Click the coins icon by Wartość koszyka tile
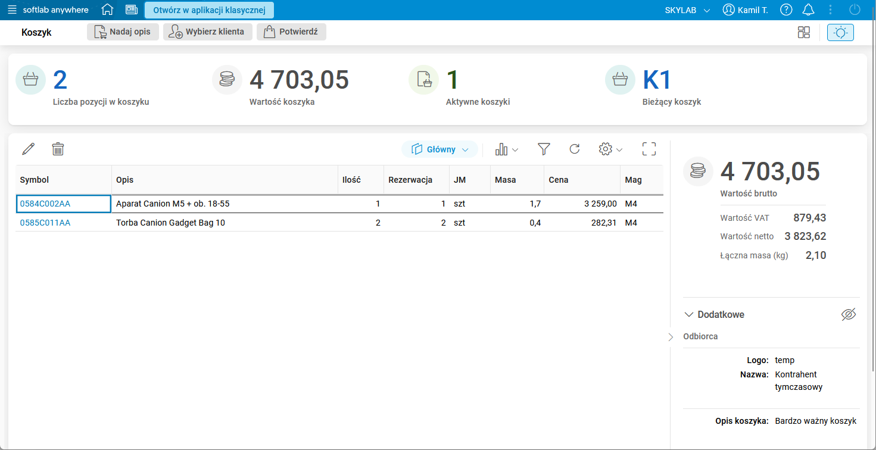Viewport: 876px width, 450px height. tap(227, 80)
